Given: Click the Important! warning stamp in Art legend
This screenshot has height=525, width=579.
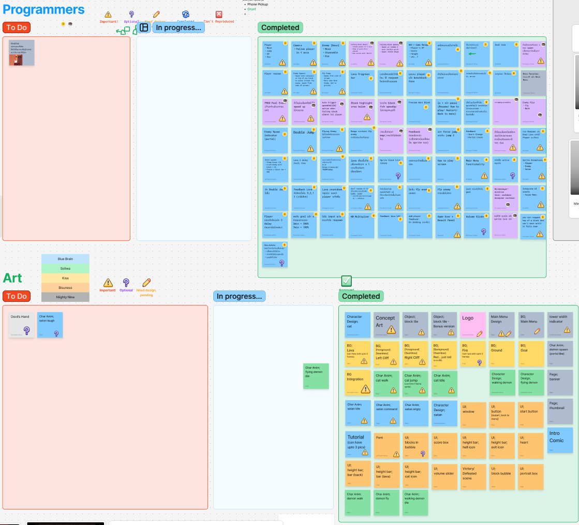Looking at the screenshot, I should click(x=108, y=283).
